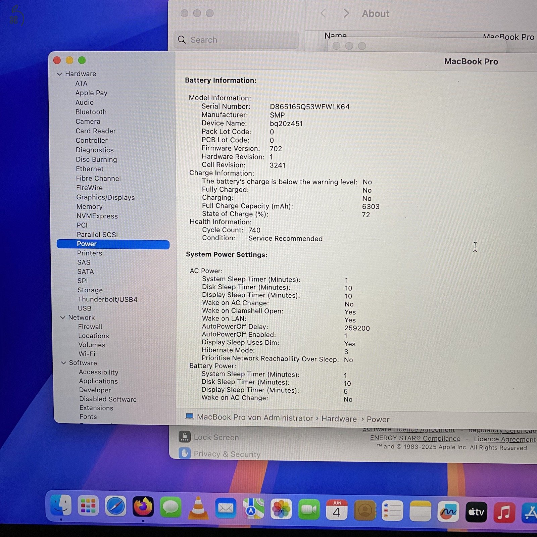This screenshot has height=537, width=537.
Task: Click Power in the path bar
Action: point(378,420)
